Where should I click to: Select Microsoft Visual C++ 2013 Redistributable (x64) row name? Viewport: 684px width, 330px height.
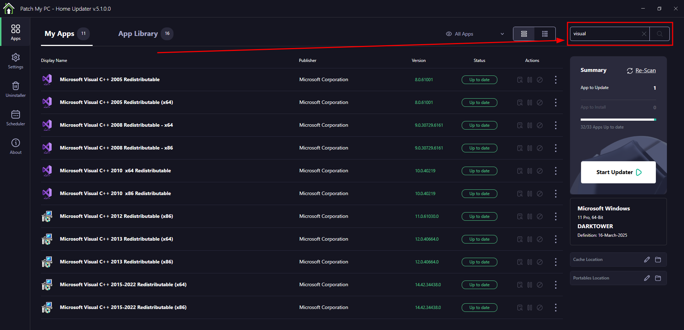pyautogui.click(x=116, y=239)
